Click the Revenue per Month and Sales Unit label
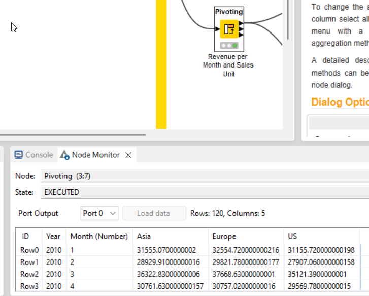The height and width of the screenshot is (296, 369). click(x=228, y=65)
